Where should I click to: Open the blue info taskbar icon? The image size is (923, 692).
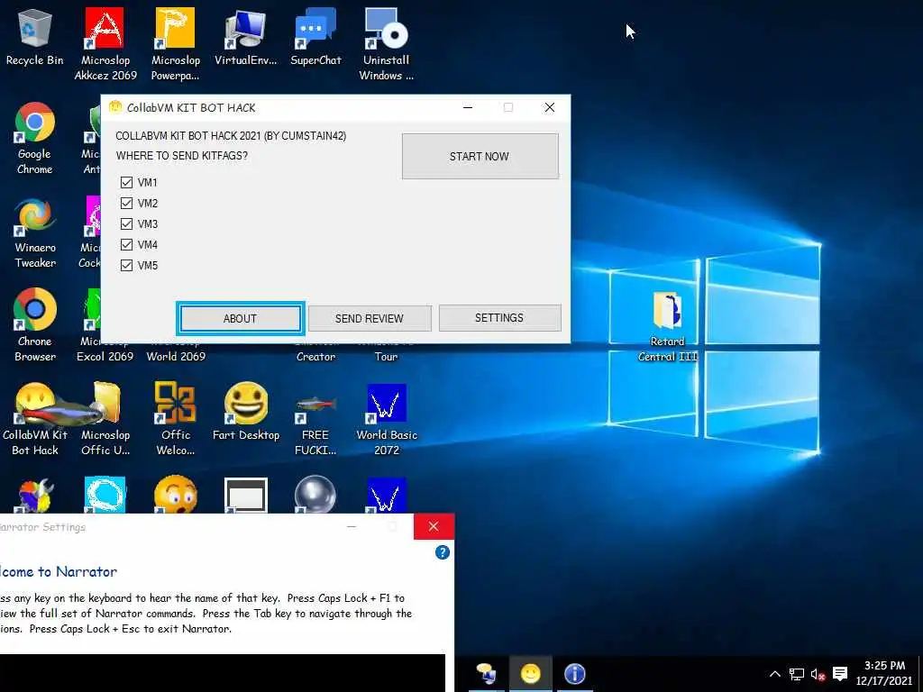tap(574, 674)
